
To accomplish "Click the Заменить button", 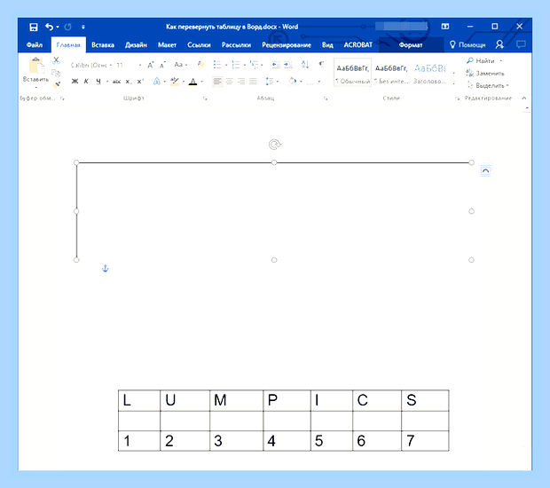I will coord(485,74).
